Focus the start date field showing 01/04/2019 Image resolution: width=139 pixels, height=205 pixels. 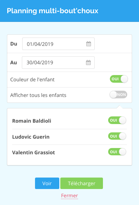(58, 44)
